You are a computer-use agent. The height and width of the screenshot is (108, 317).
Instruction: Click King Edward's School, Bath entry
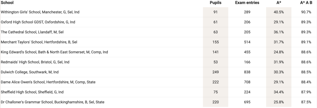[54, 52]
